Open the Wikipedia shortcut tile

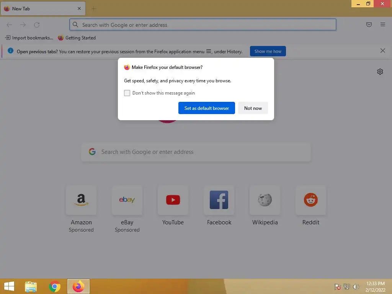265,200
